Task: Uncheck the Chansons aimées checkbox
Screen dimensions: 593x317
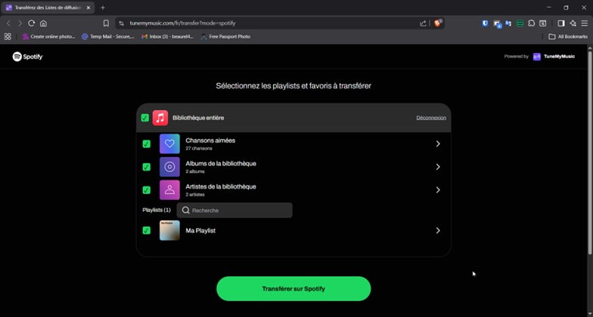Action: click(x=146, y=144)
